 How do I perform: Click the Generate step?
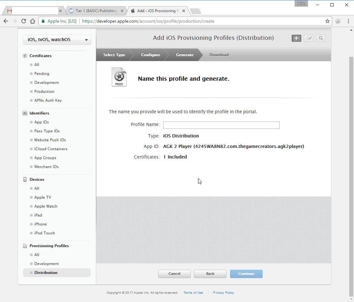click(185, 55)
